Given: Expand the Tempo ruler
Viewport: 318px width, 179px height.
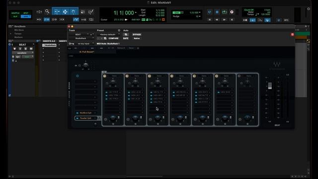Looking at the screenshot, I should click(10, 34).
